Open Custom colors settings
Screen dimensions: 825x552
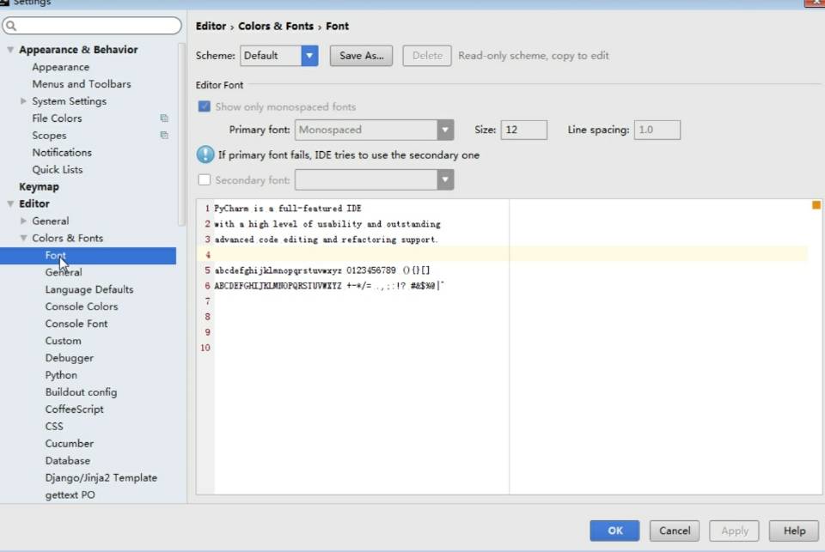coord(63,341)
